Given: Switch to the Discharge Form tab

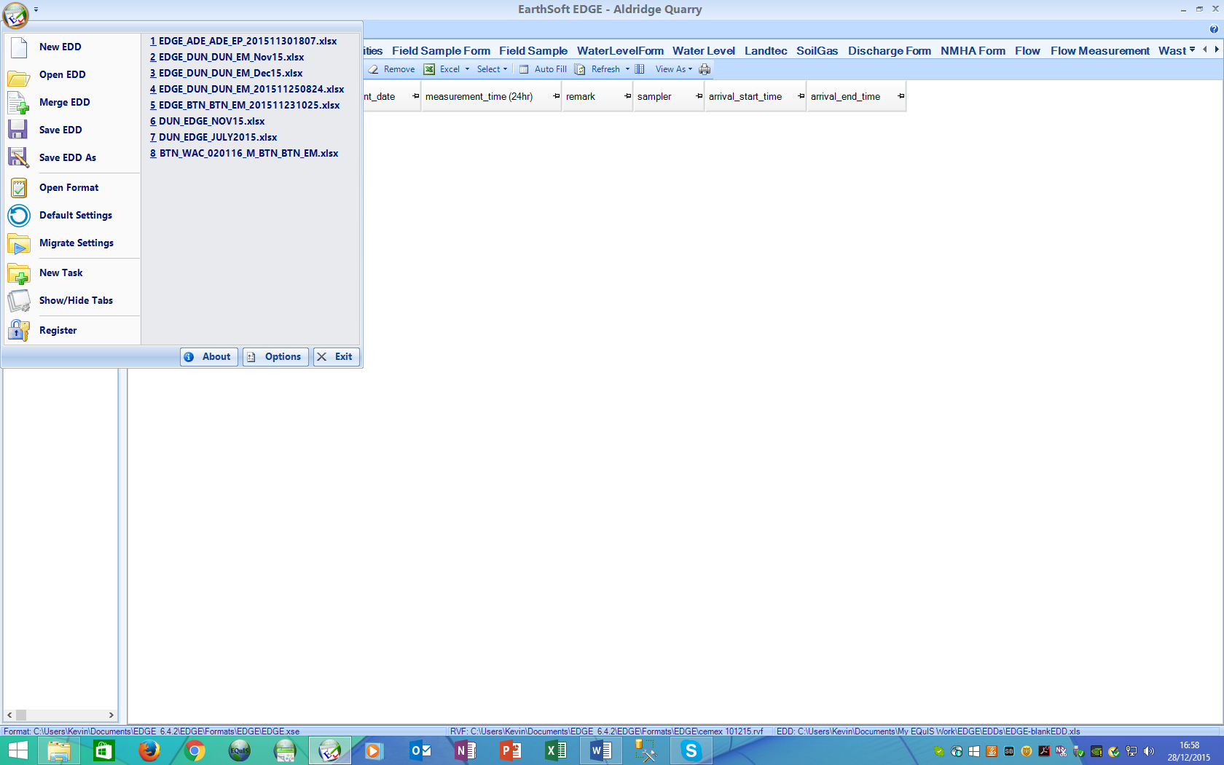Looking at the screenshot, I should click(x=890, y=50).
